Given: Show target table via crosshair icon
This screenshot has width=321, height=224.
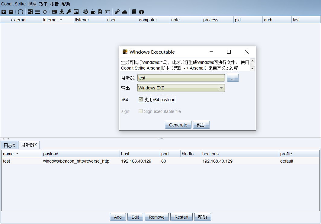Looking at the screenshot, I should pyautogui.click(x=45, y=12).
